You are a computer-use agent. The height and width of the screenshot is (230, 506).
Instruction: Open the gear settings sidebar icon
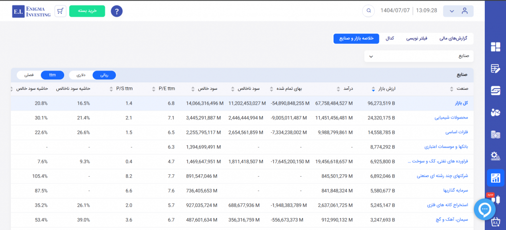495,156
